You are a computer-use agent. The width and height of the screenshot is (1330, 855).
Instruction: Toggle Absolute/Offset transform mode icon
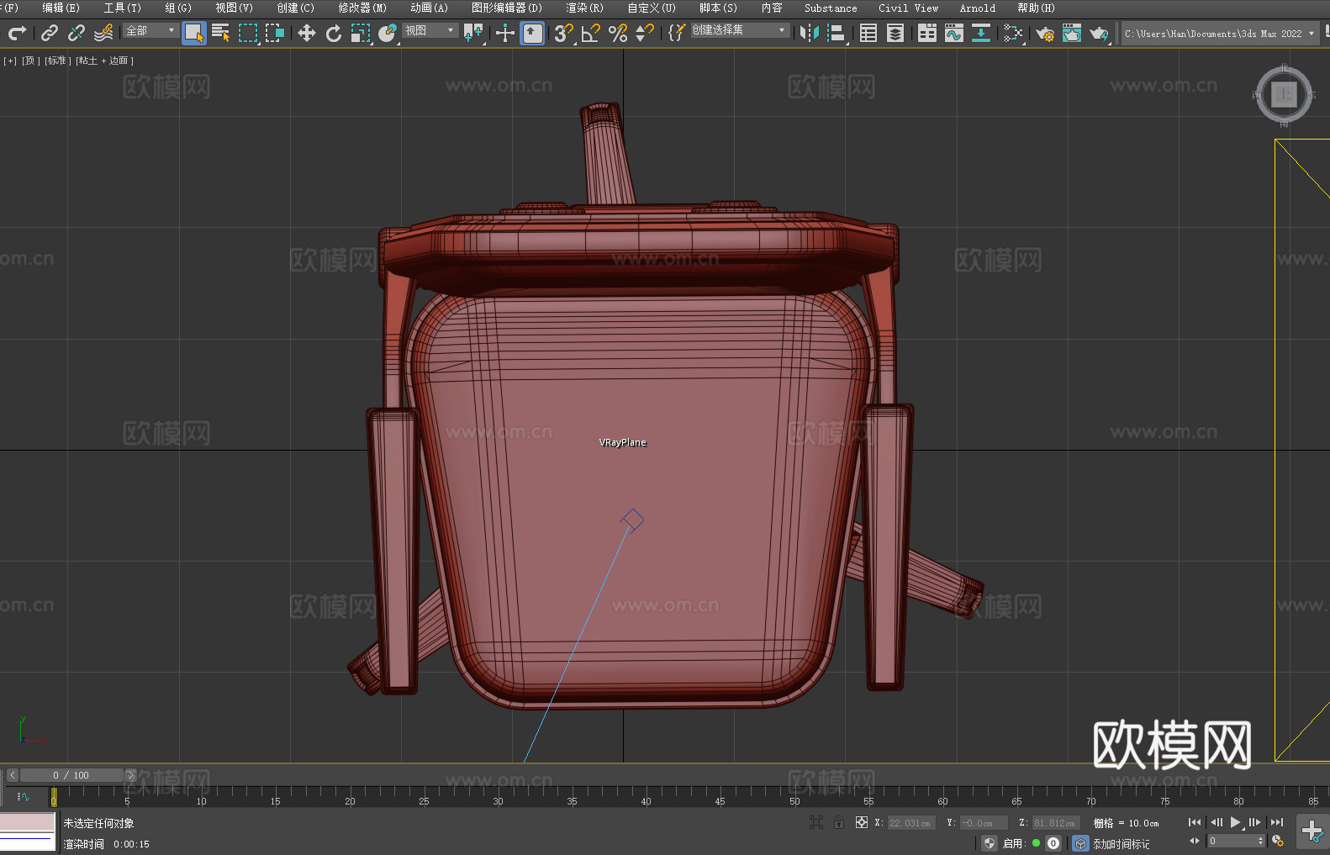pos(862,822)
